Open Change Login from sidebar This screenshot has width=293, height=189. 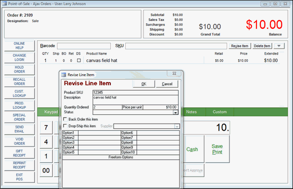coord(19,58)
